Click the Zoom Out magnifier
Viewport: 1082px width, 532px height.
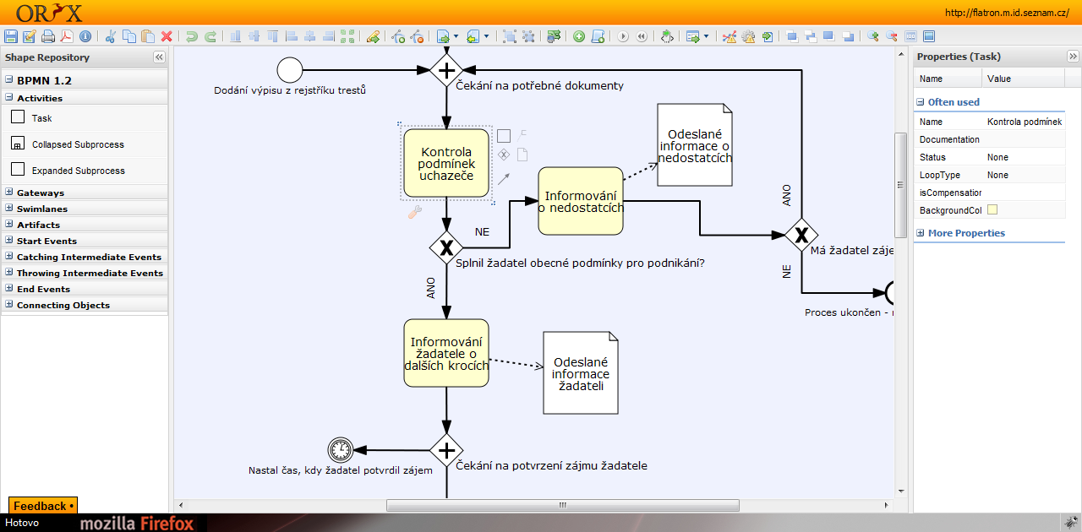coord(891,36)
